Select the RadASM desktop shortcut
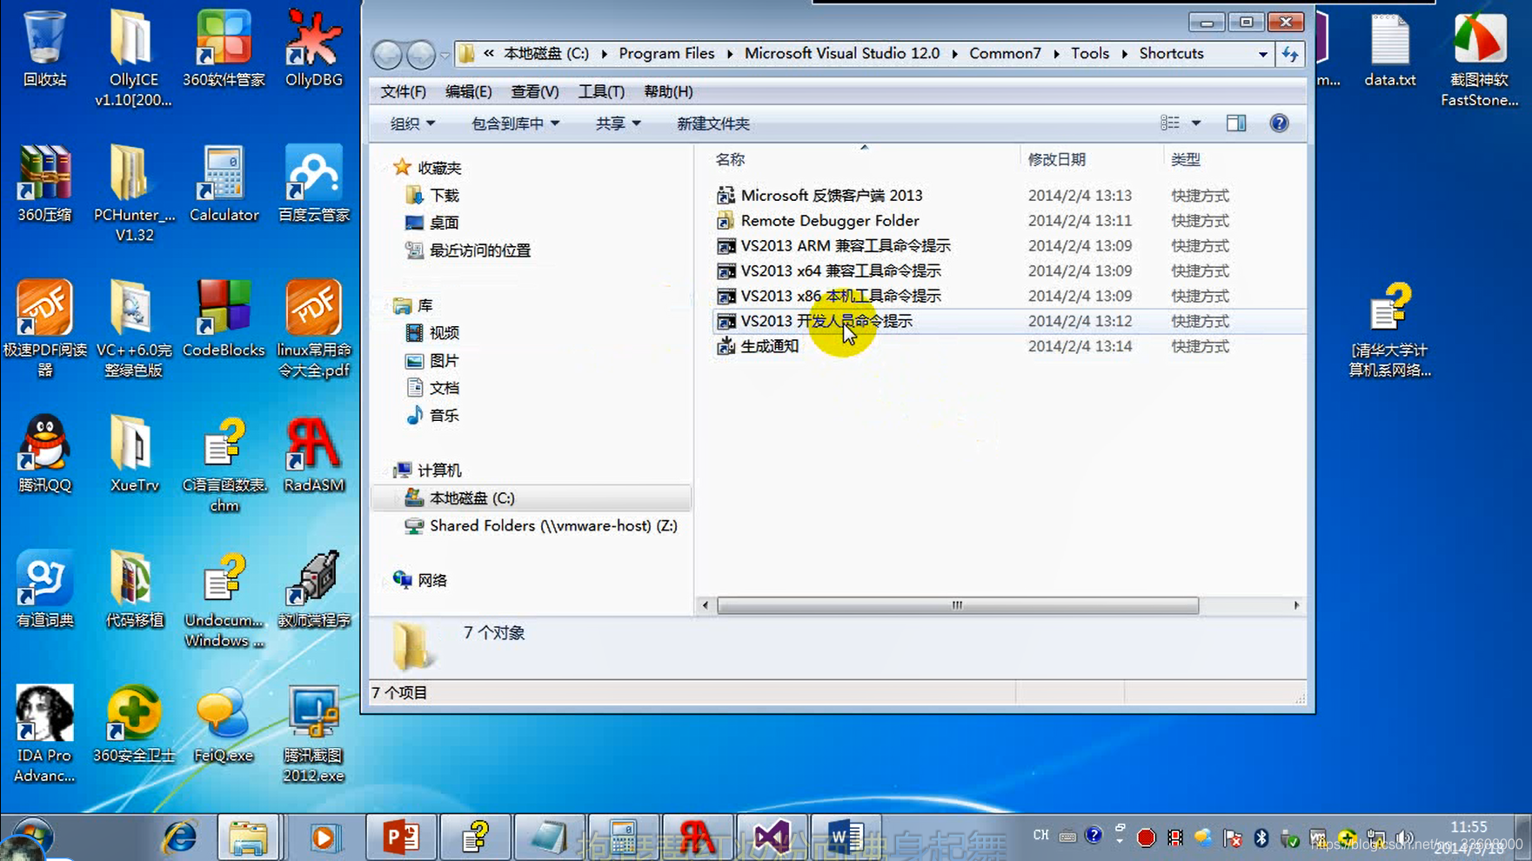The height and width of the screenshot is (861, 1532). (x=314, y=454)
